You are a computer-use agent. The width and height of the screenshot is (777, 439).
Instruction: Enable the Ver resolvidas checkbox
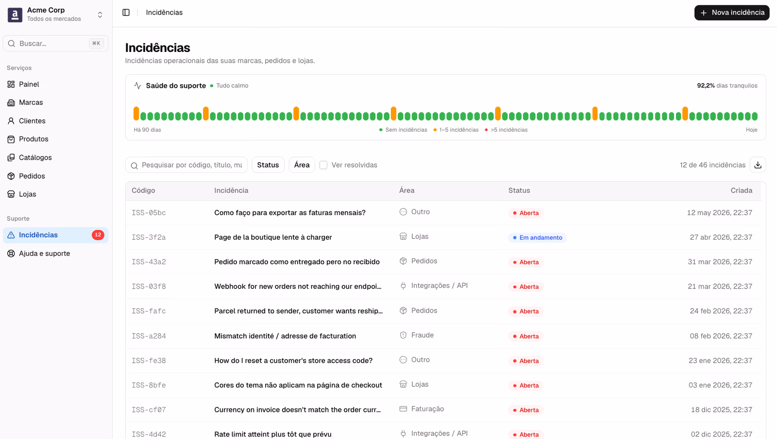point(323,165)
